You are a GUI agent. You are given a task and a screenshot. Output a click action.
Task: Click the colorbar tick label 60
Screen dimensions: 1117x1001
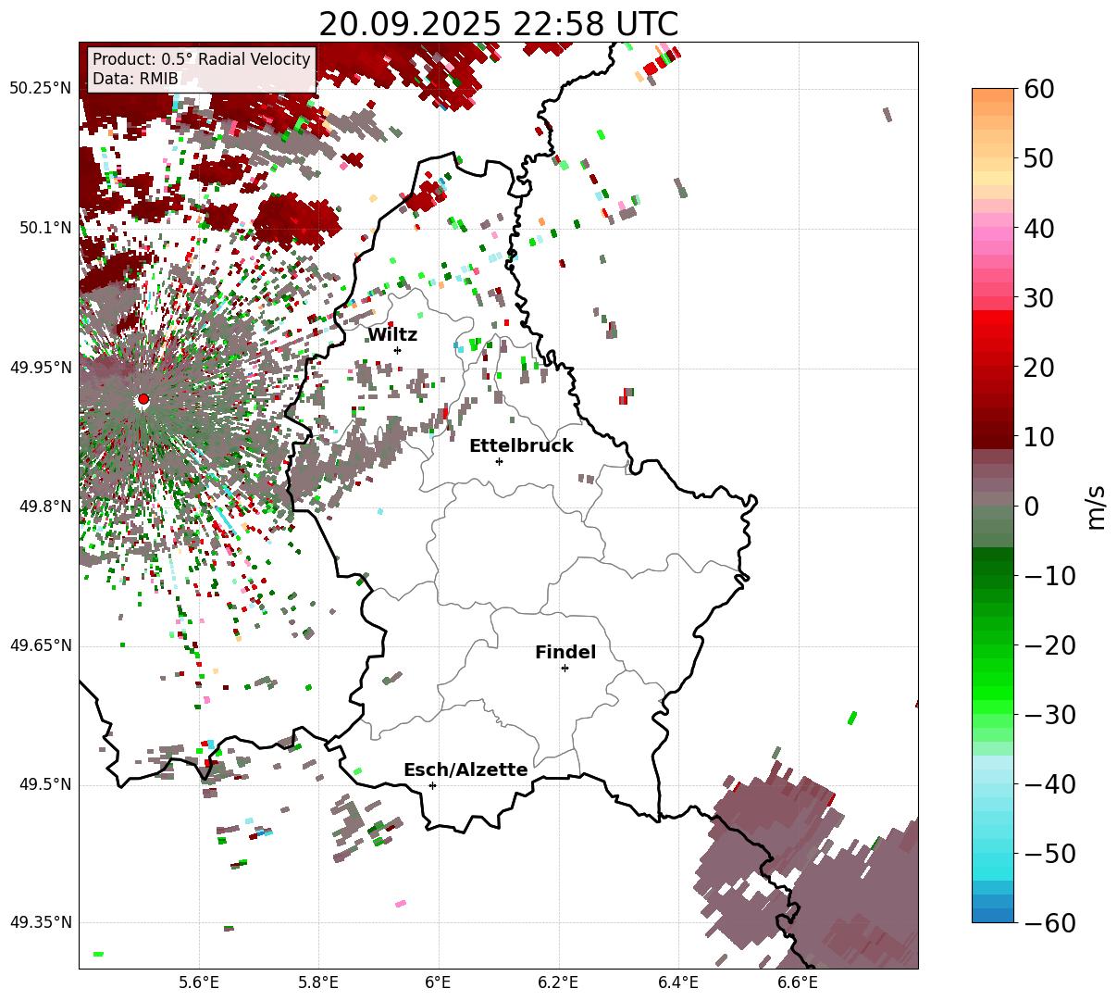pos(1039,89)
